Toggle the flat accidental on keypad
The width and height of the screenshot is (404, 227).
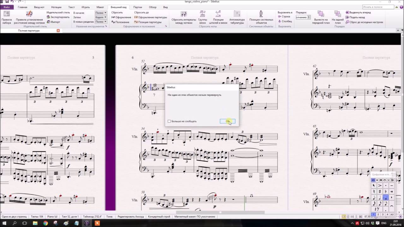[x=386, y=191]
